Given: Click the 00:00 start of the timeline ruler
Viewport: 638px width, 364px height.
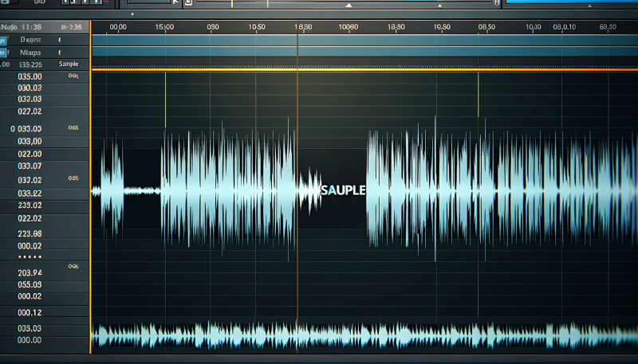Looking at the screenshot, I should pos(117,27).
